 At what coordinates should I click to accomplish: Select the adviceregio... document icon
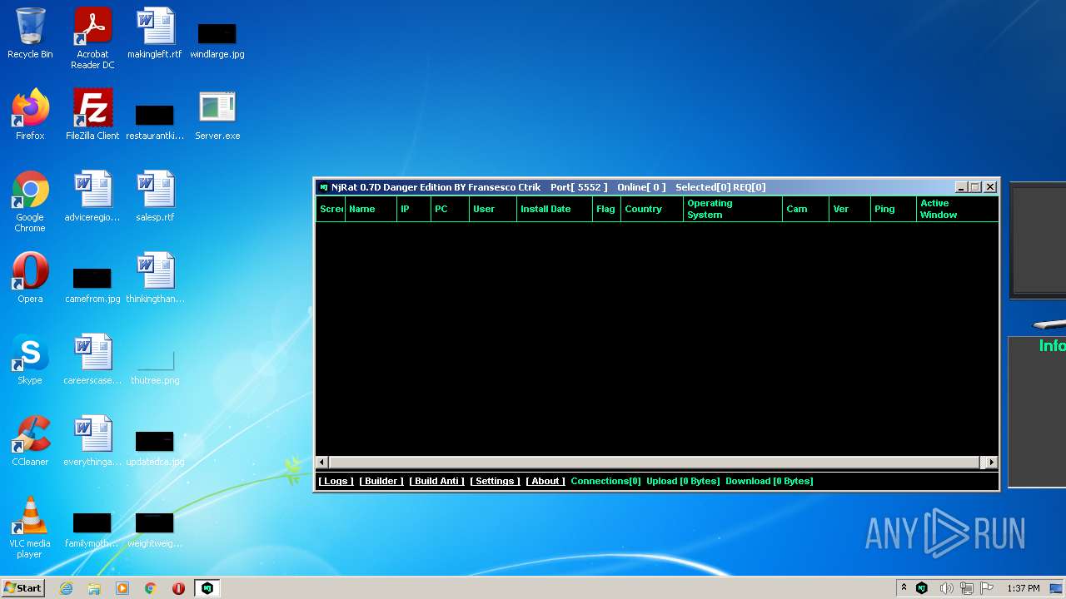click(x=92, y=196)
